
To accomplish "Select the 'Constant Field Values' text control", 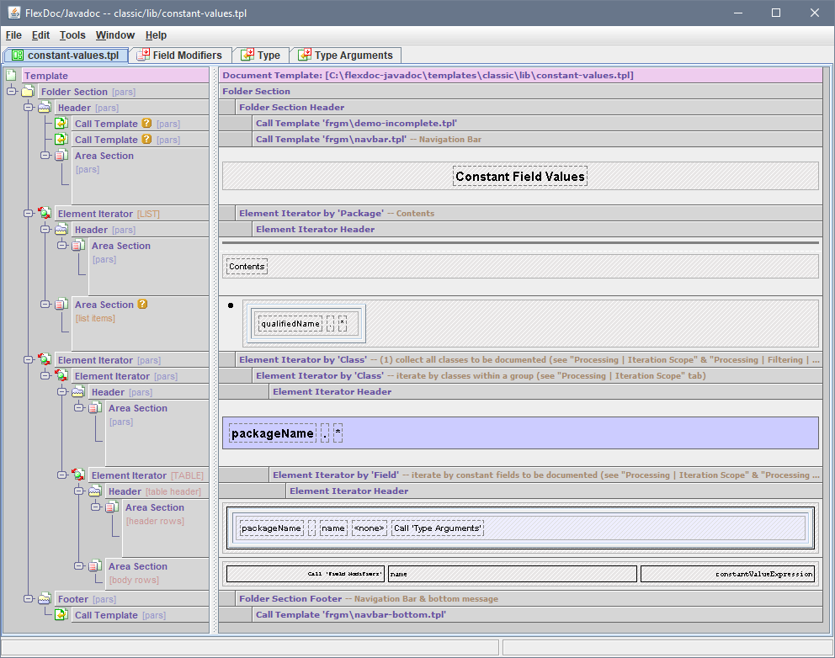I will [519, 177].
